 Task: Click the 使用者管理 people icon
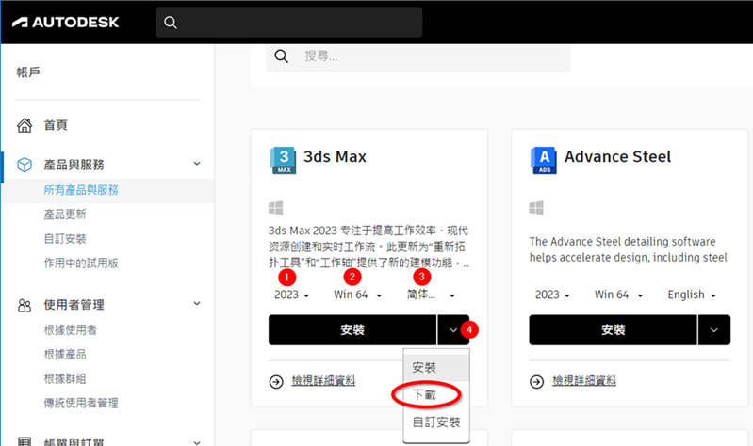tap(25, 305)
